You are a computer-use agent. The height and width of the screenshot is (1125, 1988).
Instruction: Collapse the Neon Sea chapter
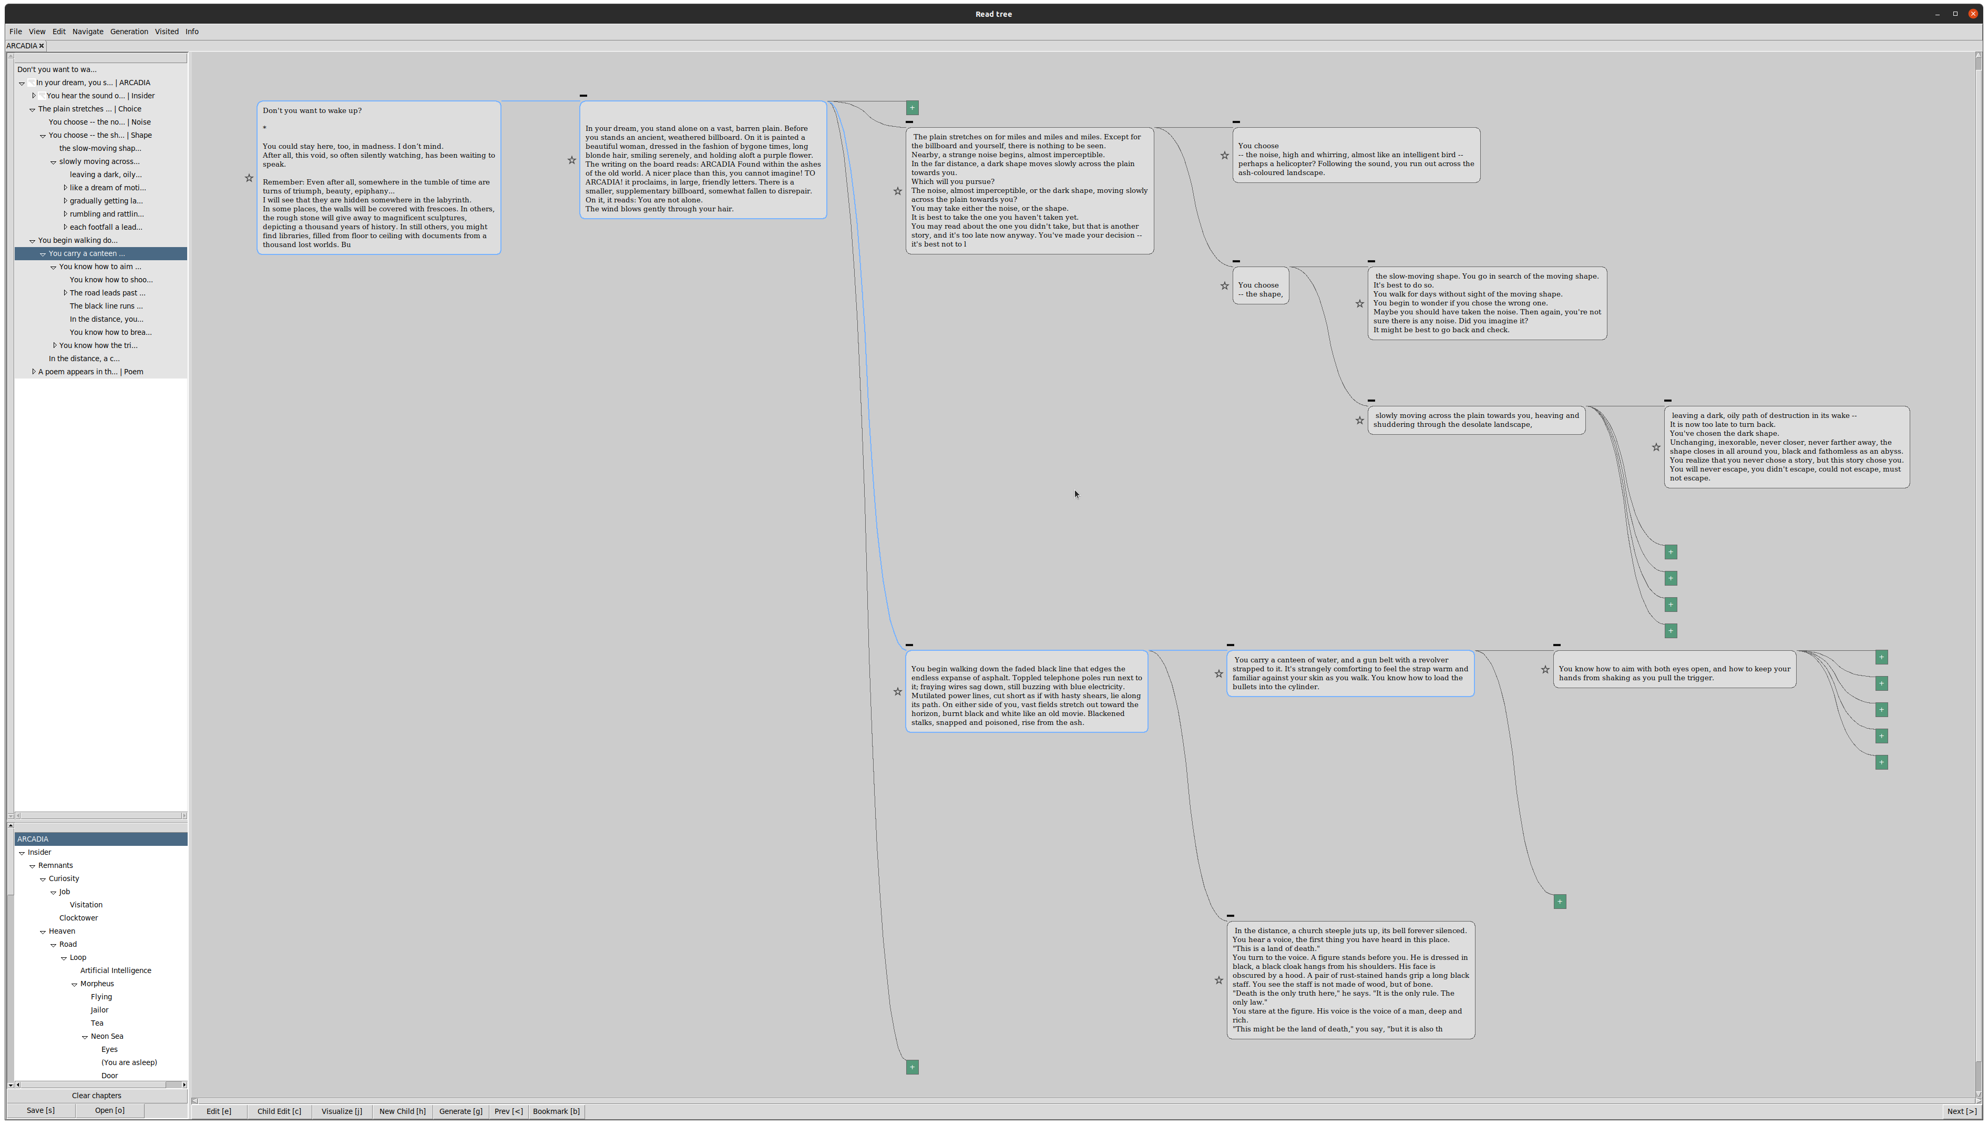click(x=85, y=1037)
